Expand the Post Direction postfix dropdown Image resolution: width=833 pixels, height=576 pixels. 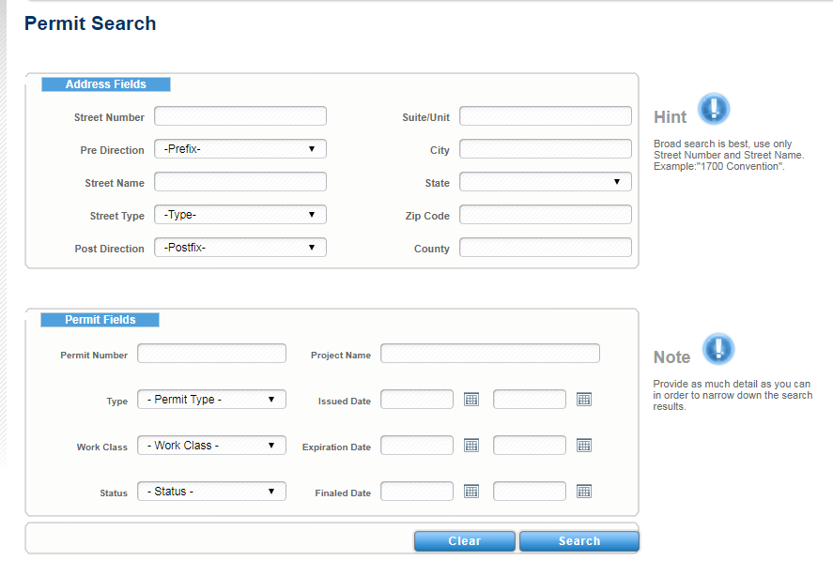point(239,248)
